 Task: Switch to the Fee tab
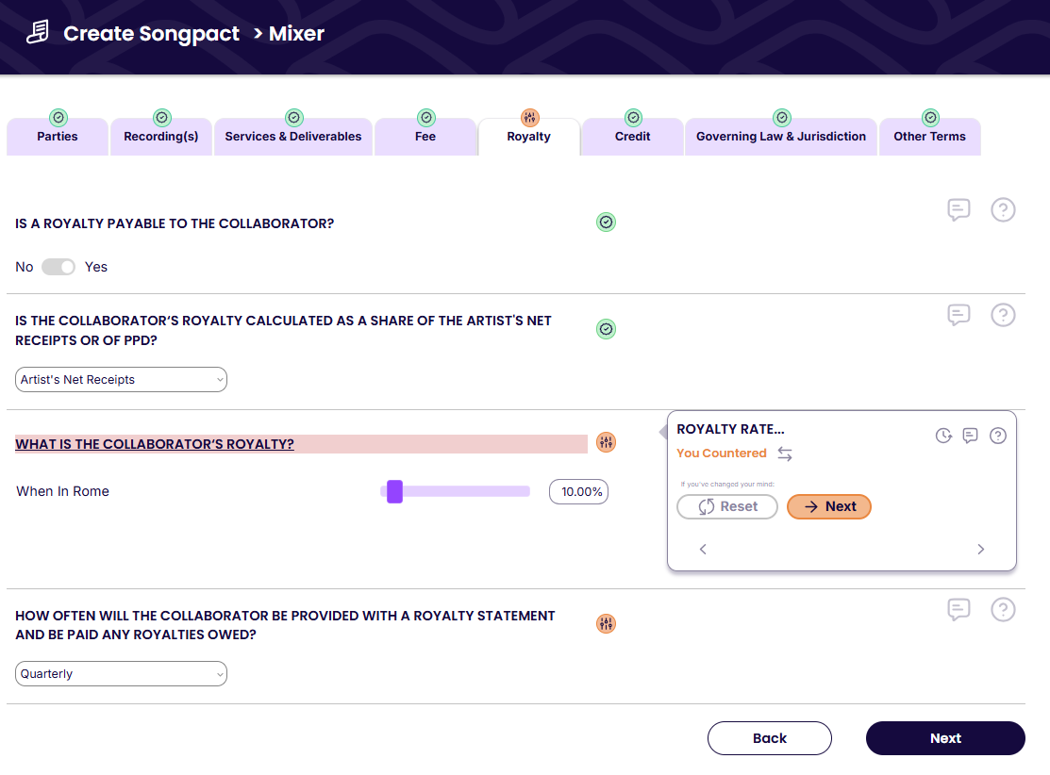pos(425,137)
